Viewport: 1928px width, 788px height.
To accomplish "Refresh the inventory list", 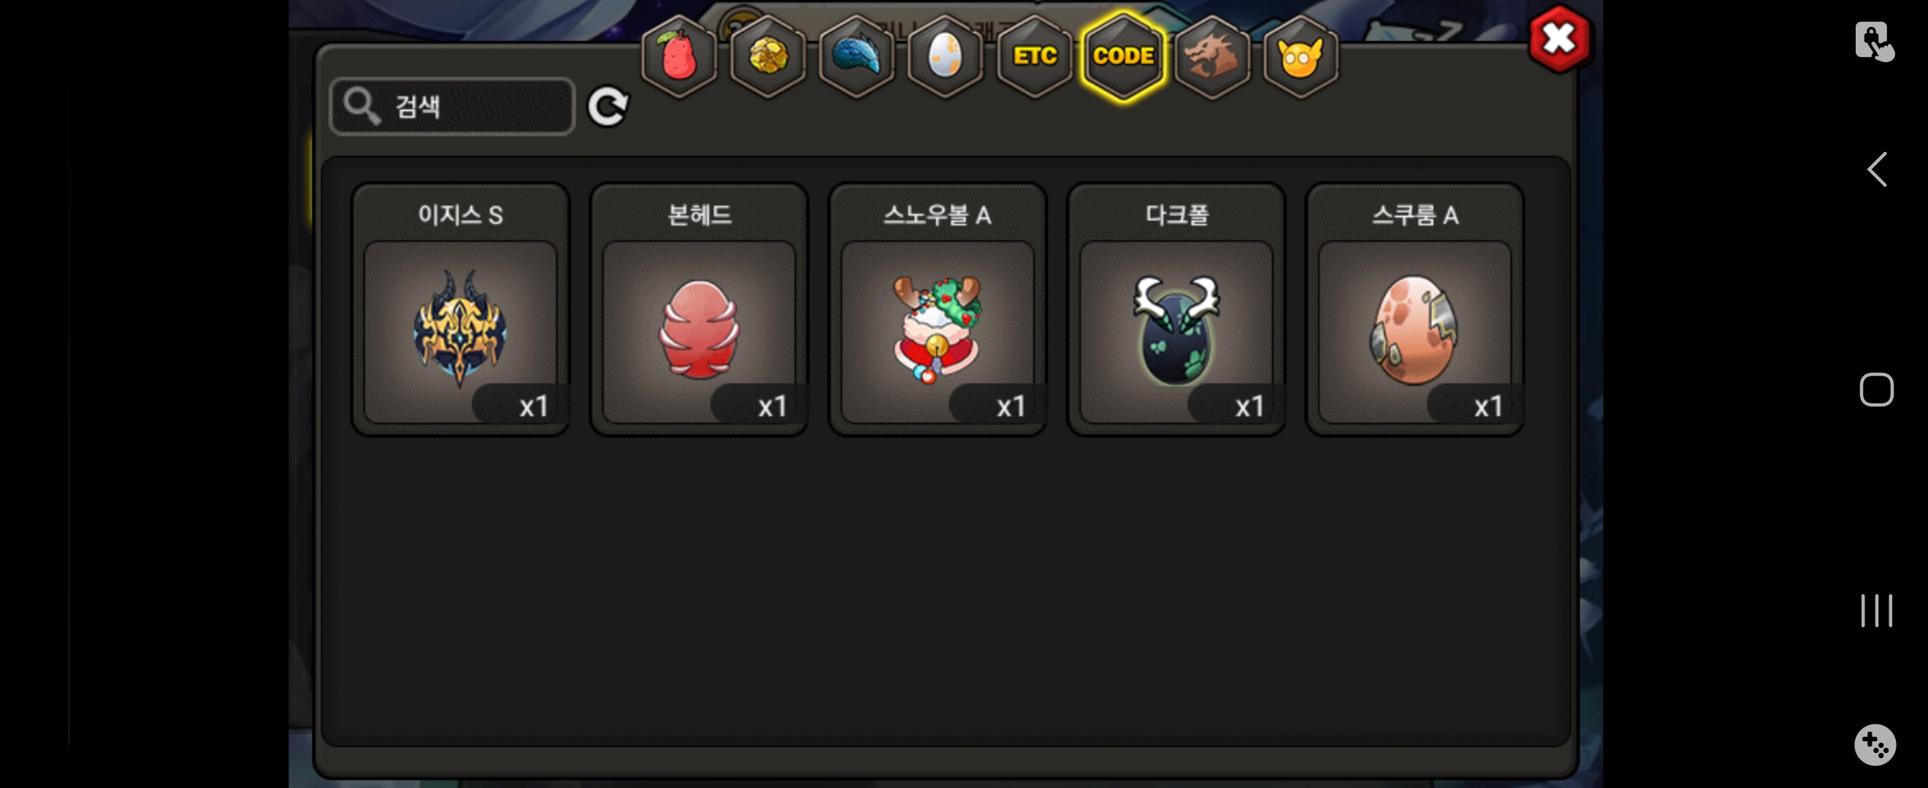I will [x=608, y=107].
